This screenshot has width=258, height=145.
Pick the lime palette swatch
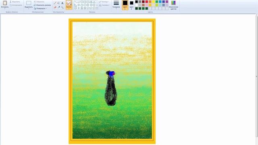157,5
